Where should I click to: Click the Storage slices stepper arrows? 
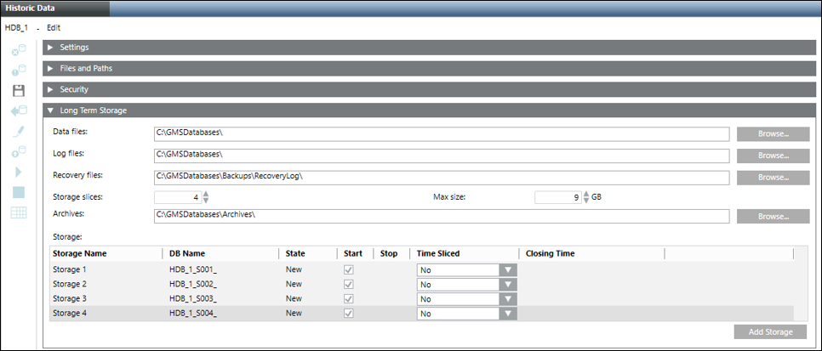205,197
